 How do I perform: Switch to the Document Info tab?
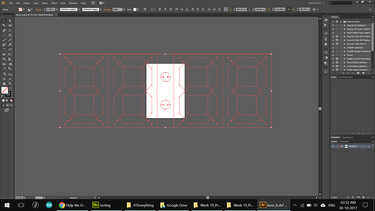point(346,77)
